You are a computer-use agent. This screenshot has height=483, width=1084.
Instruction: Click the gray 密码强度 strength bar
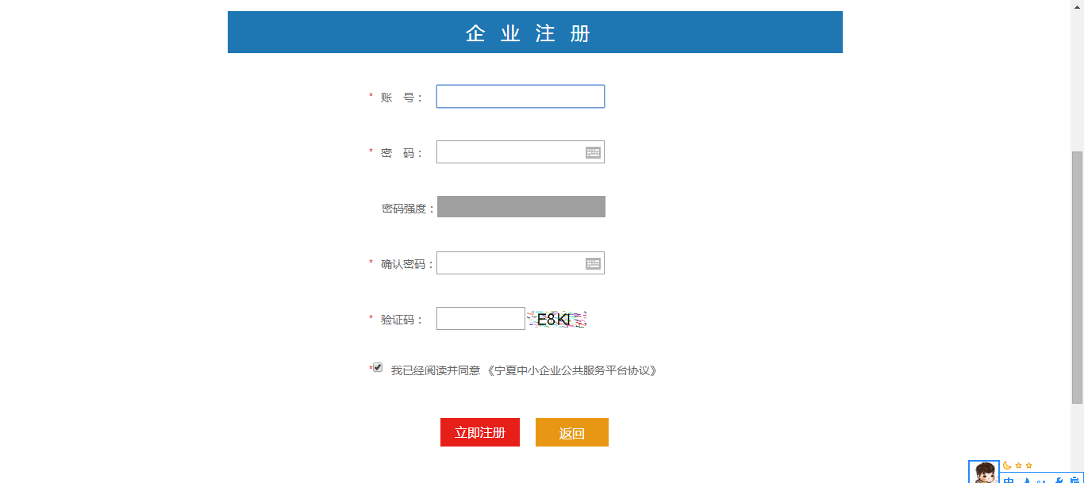coord(521,207)
